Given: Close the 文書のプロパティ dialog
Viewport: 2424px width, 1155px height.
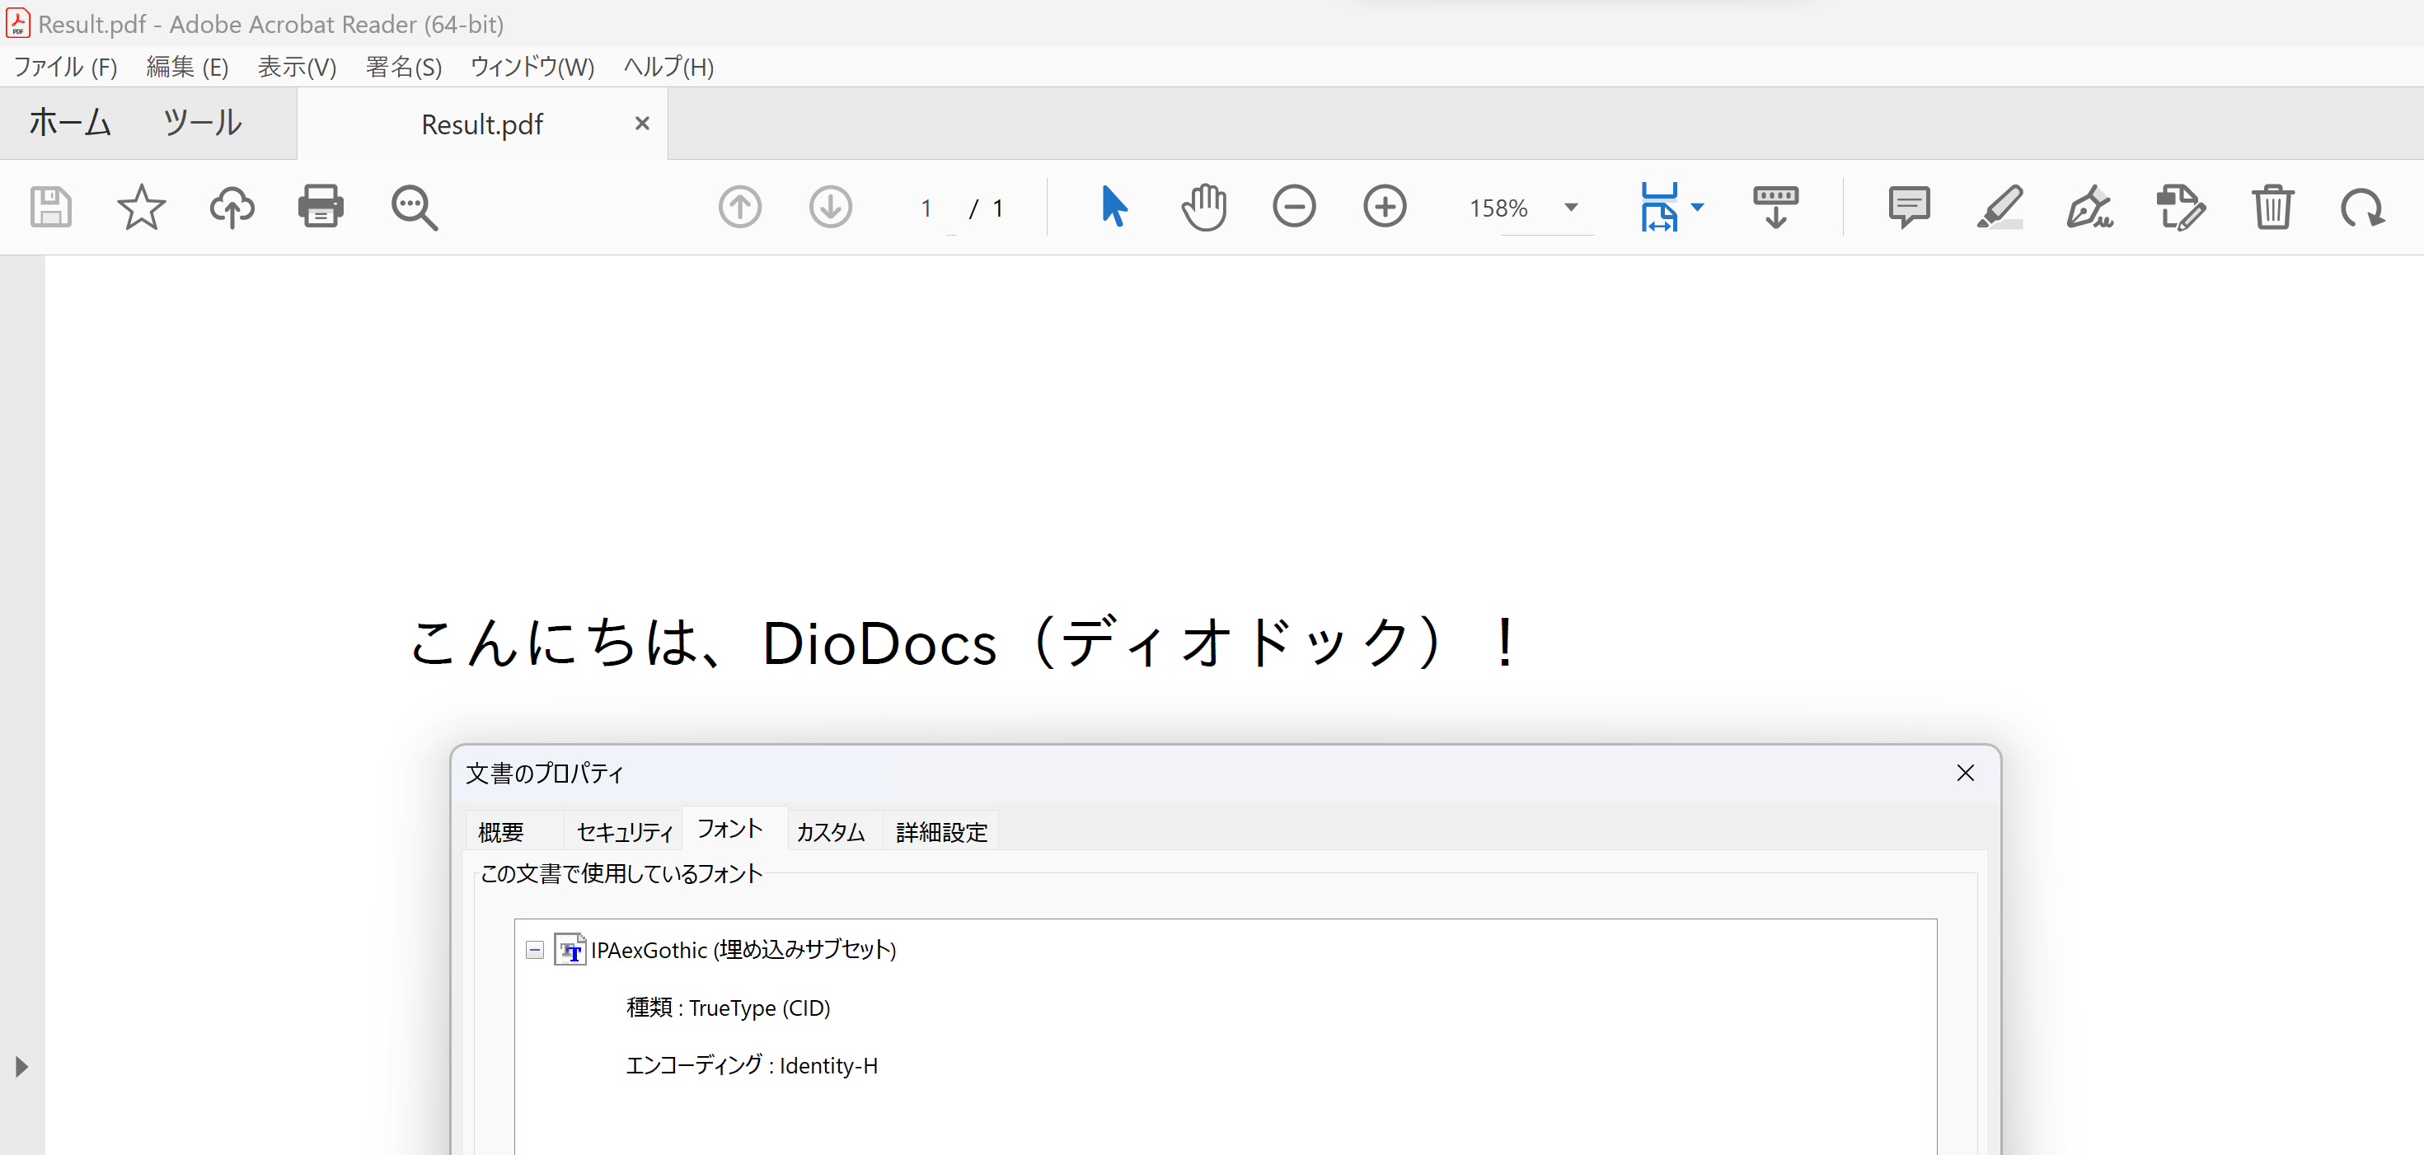Looking at the screenshot, I should [1966, 773].
